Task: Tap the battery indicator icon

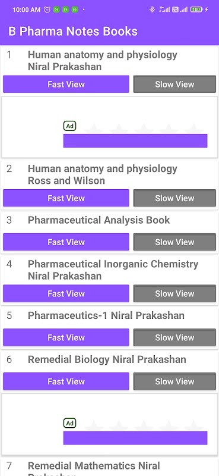Action: pos(196,10)
